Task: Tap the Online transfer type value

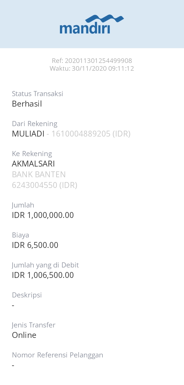Action: 24,335
